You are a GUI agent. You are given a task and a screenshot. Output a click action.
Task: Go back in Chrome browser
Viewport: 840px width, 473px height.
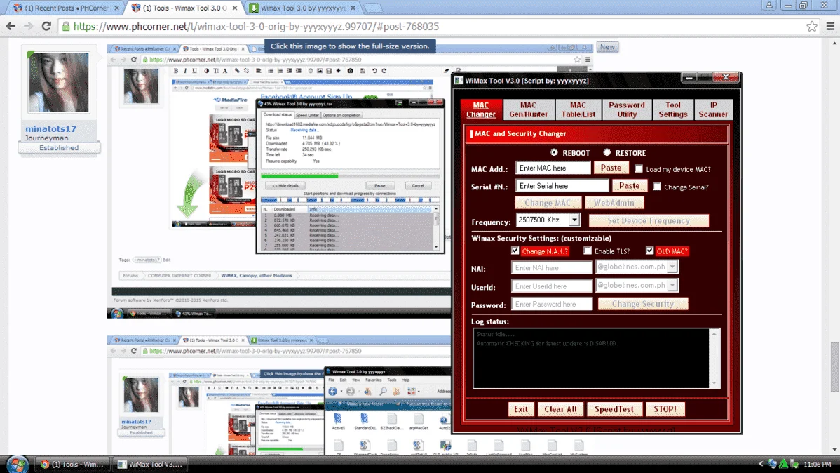pyautogui.click(x=11, y=26)
